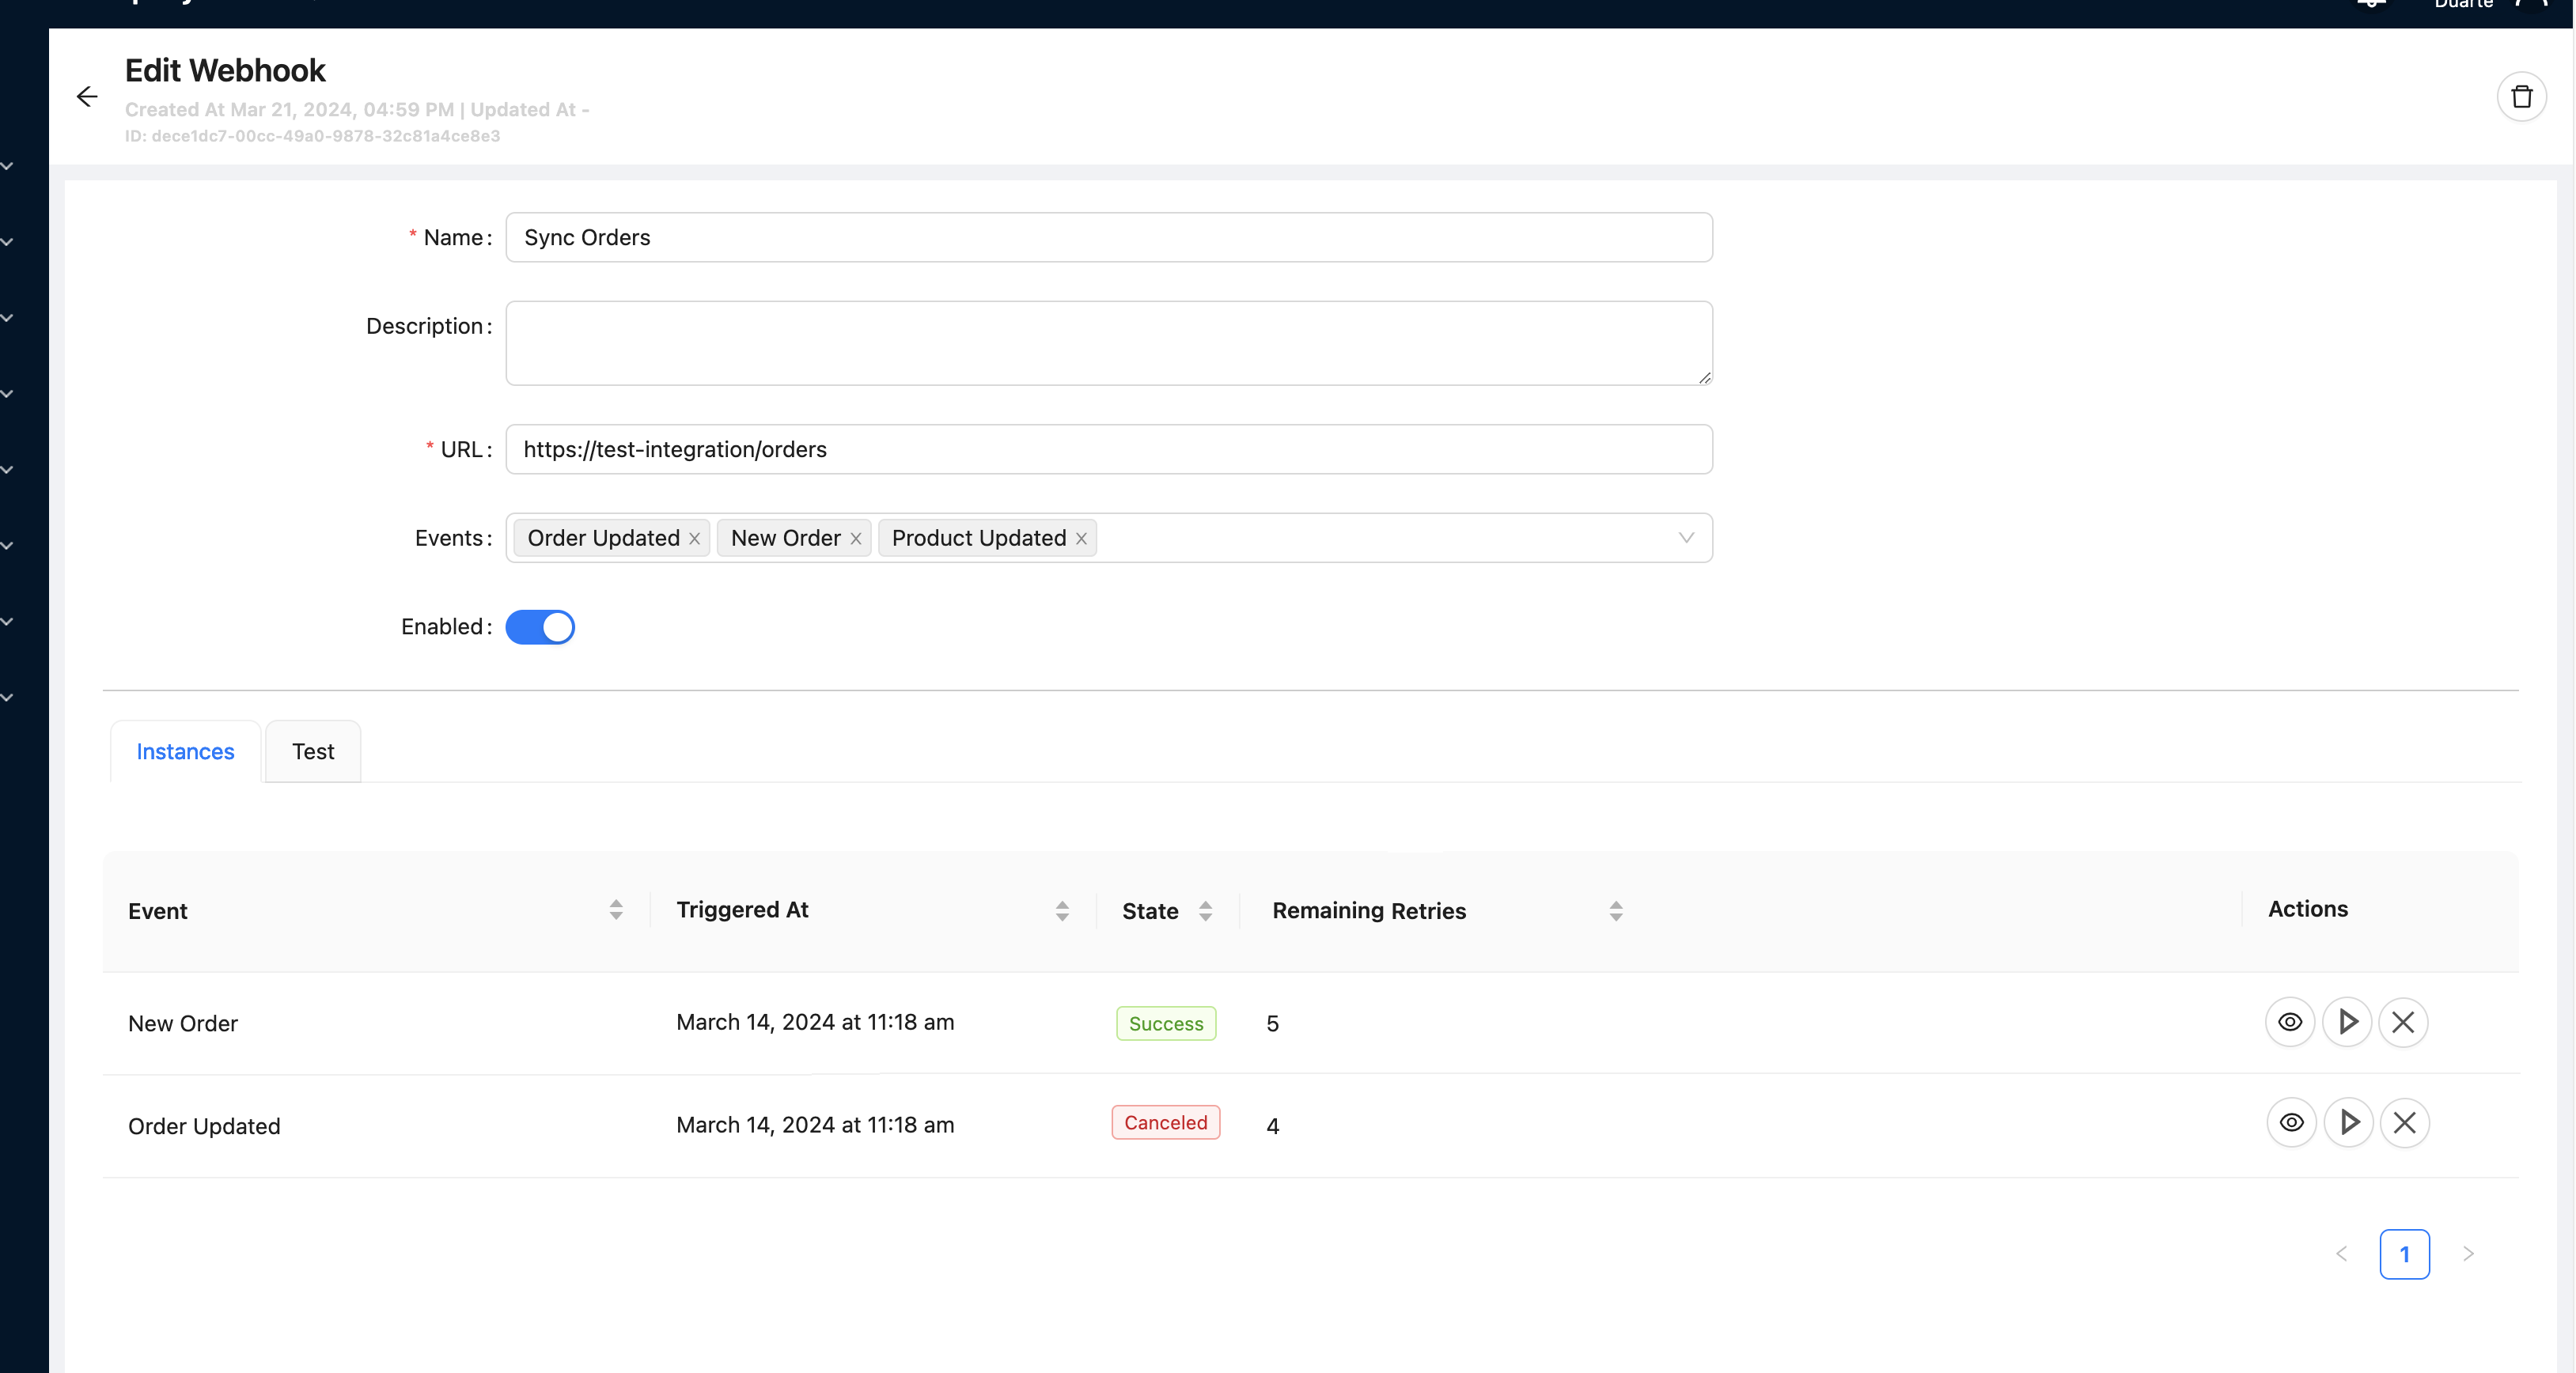This screenshot has height=1373, width=2576.
Task: Sort instances by Remaining Retries
Action: 1615,910
